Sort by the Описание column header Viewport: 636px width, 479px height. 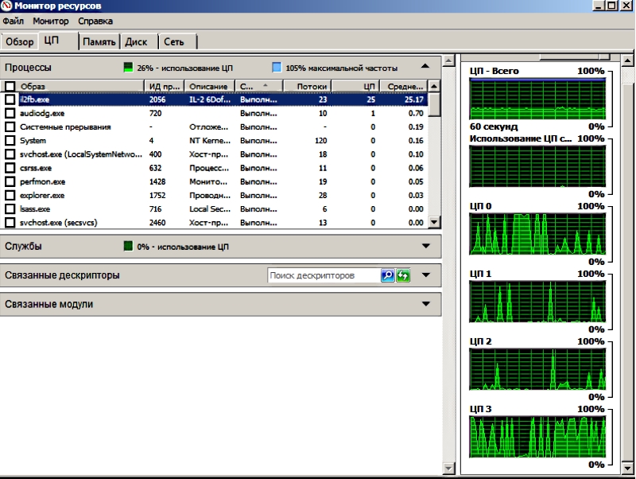pyautogui.click(x=209, y=86)
